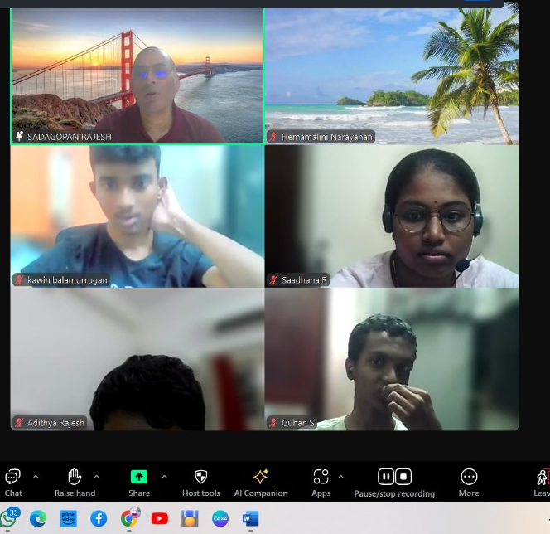Open YouTube from the taskbar

tap(160, 518)
